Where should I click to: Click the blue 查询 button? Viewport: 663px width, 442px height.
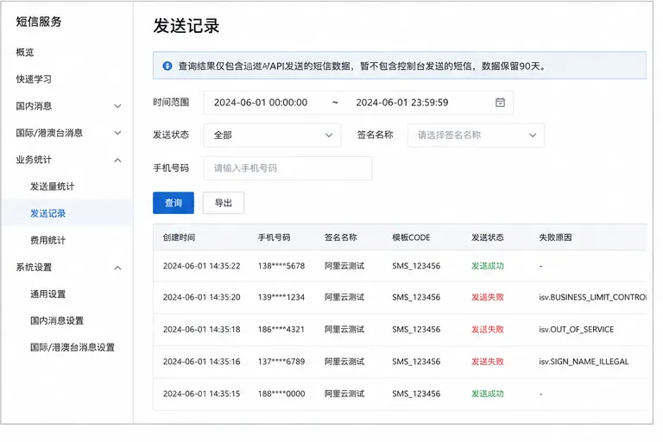[174, 203]
